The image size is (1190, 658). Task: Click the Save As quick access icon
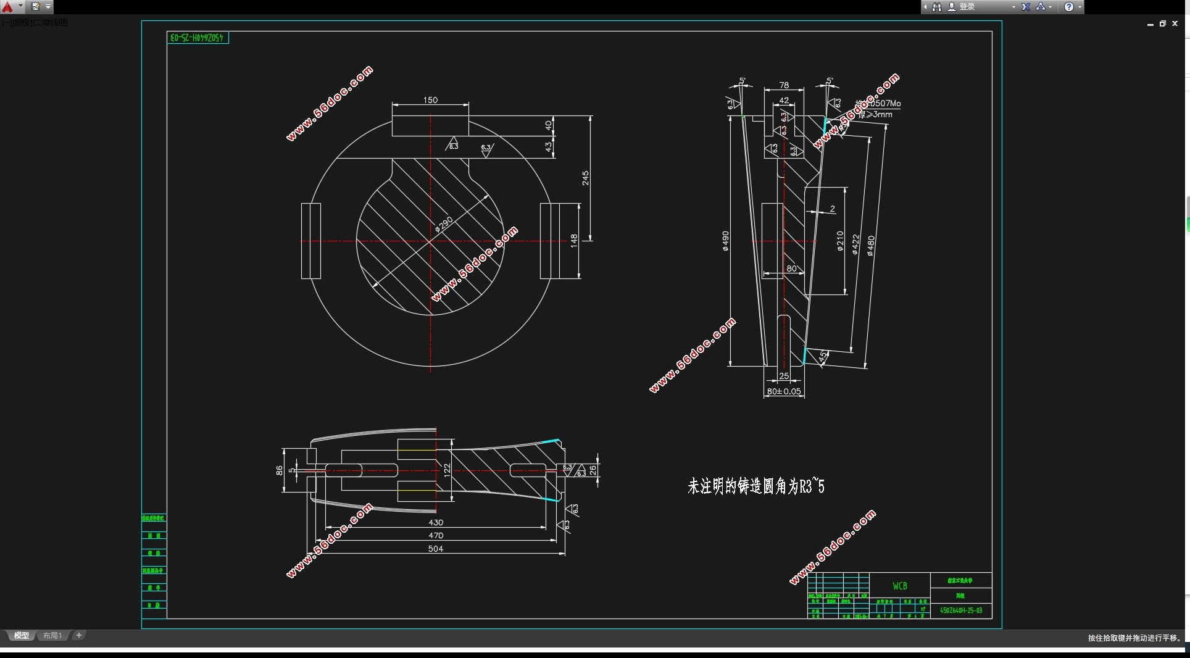[36, 7]
